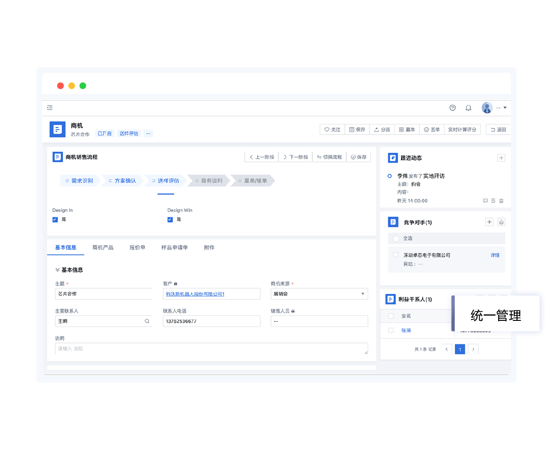Click search icon in 主要联系人 field

click(147, 321)
